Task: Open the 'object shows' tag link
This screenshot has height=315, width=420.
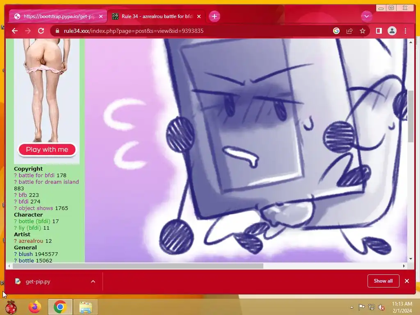Action: [x=36, y=208]
